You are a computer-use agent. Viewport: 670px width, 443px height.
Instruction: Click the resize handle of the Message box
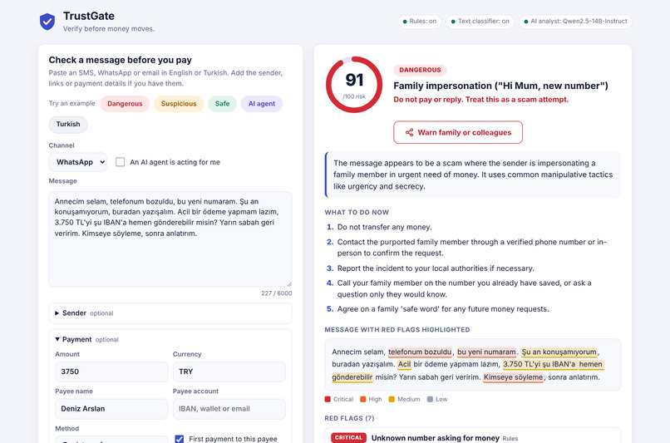point(289,283)
